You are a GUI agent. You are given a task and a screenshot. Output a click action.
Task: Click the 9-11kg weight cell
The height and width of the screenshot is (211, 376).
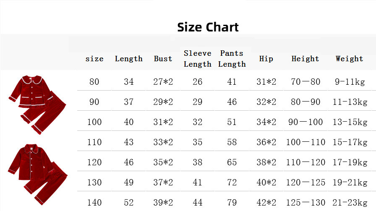point(350,82)
